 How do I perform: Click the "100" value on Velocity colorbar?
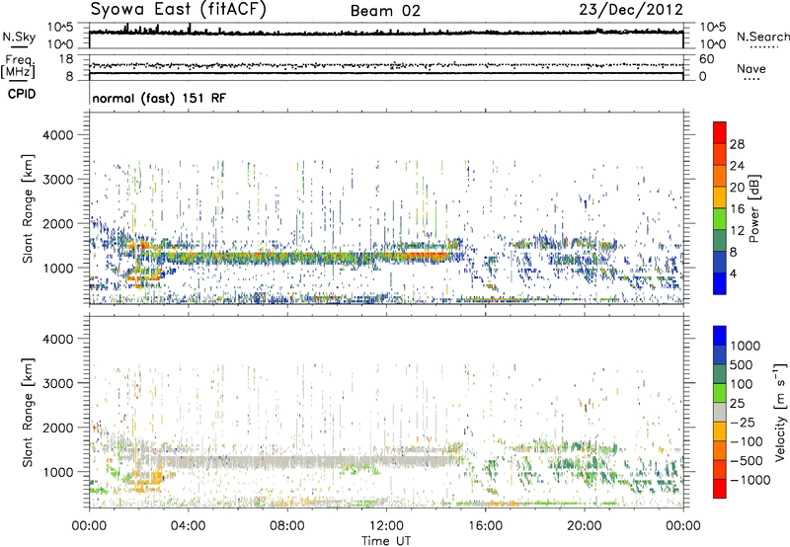point(742,384)
